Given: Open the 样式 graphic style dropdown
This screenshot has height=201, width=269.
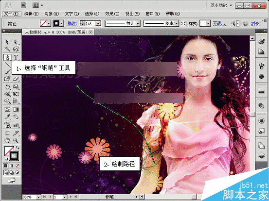Looking at the screenshot, I should (208, 23).
